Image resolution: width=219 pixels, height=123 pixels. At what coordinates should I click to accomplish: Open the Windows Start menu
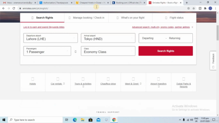point(4,120)
